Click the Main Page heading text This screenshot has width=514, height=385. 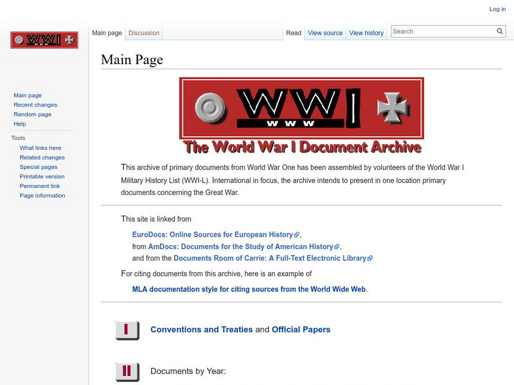132,60
